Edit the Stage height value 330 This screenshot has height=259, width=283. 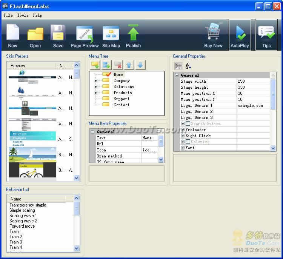[253, 88]
